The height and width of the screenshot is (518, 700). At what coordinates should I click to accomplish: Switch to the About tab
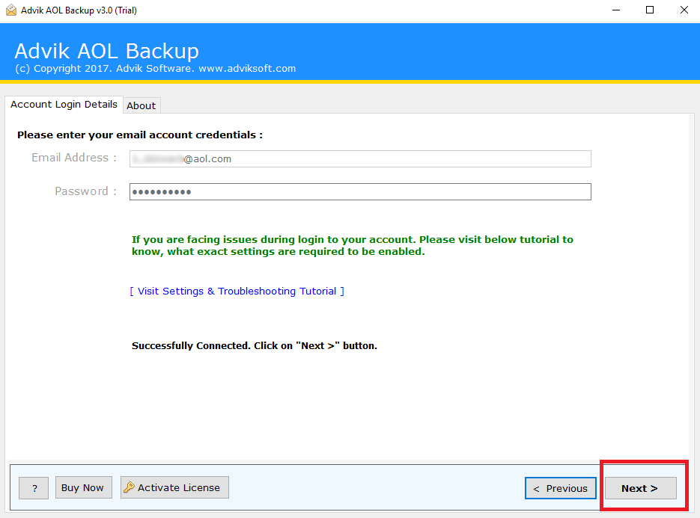coord(141,105)
